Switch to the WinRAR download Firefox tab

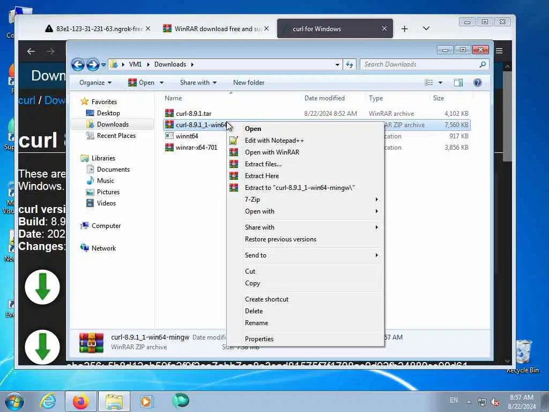216,29
